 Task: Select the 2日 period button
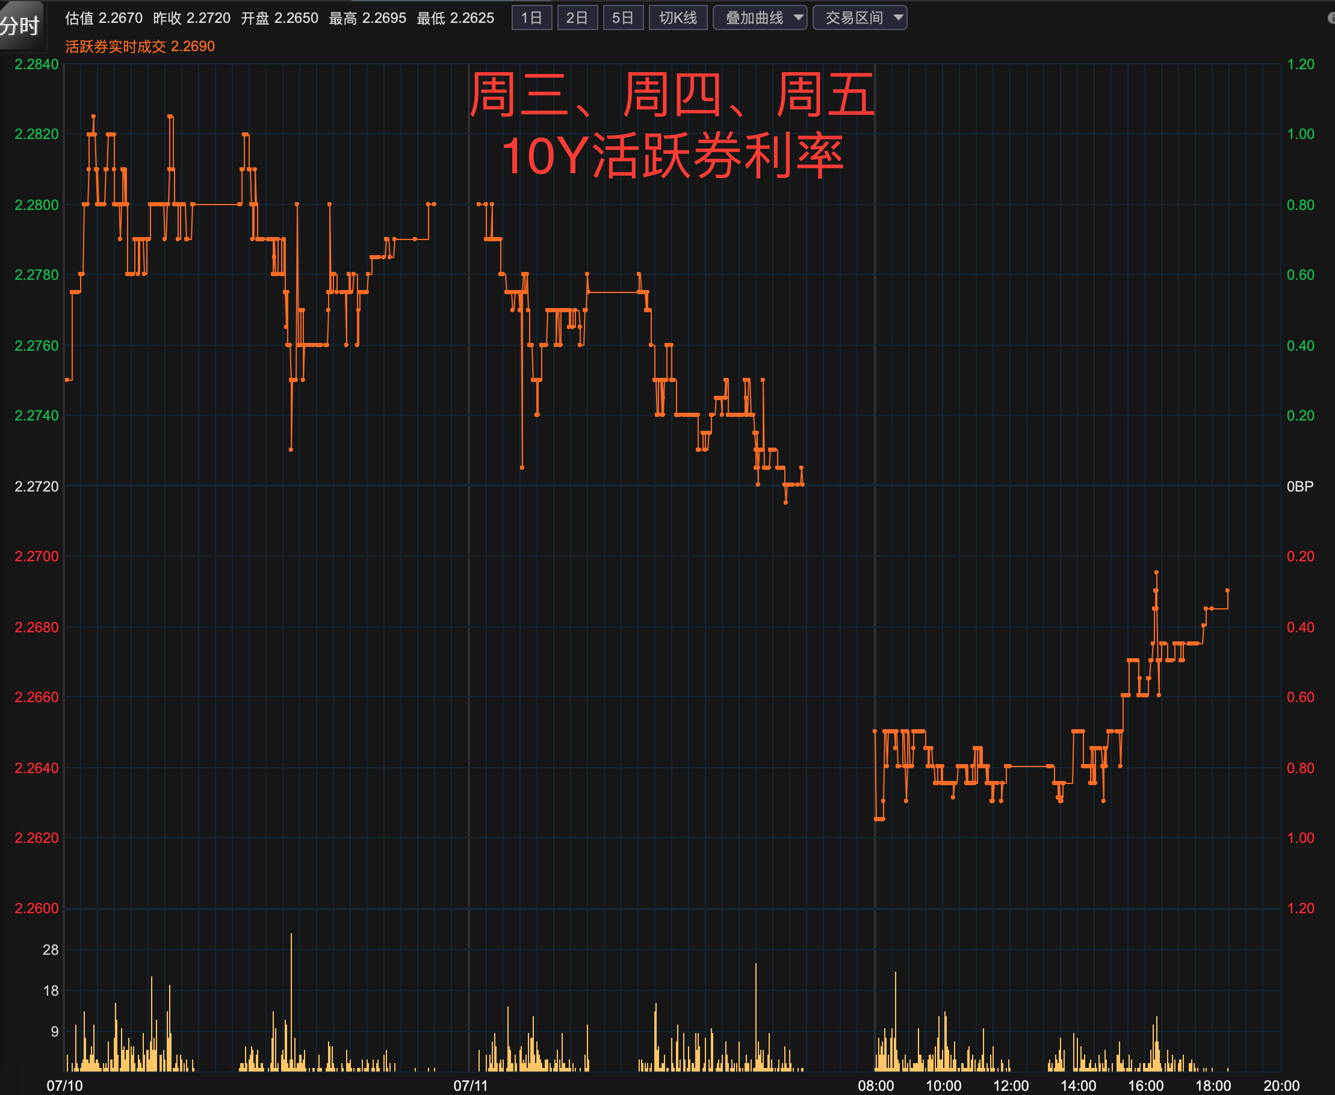pyautogui.click(x=577, y=17)
